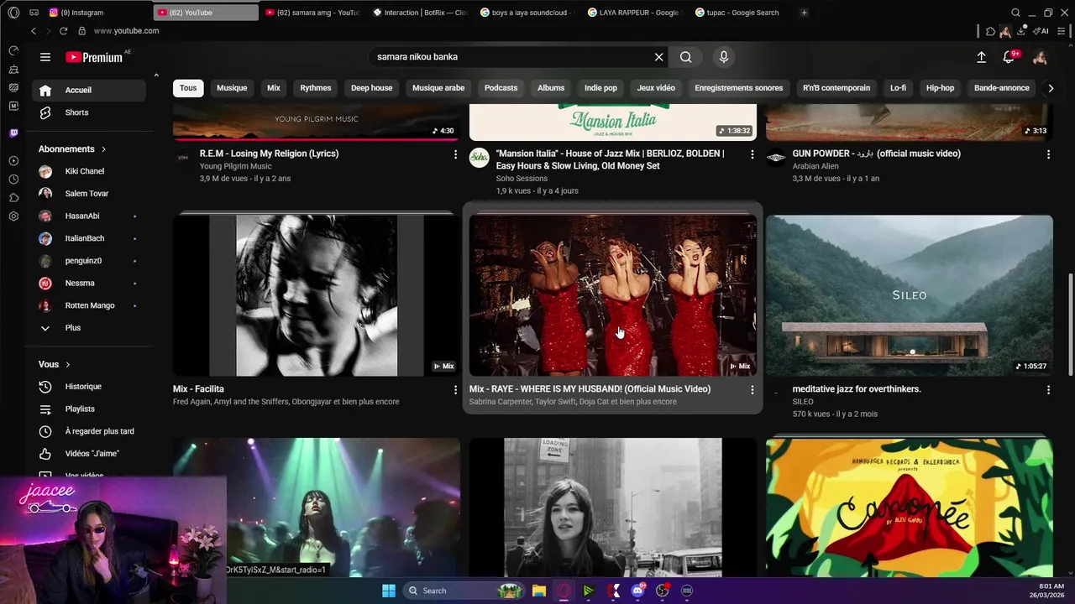Clear the search box with the X icon
Image resolution: width=1075 pixels, height=604 pixels.
point(658,57)
